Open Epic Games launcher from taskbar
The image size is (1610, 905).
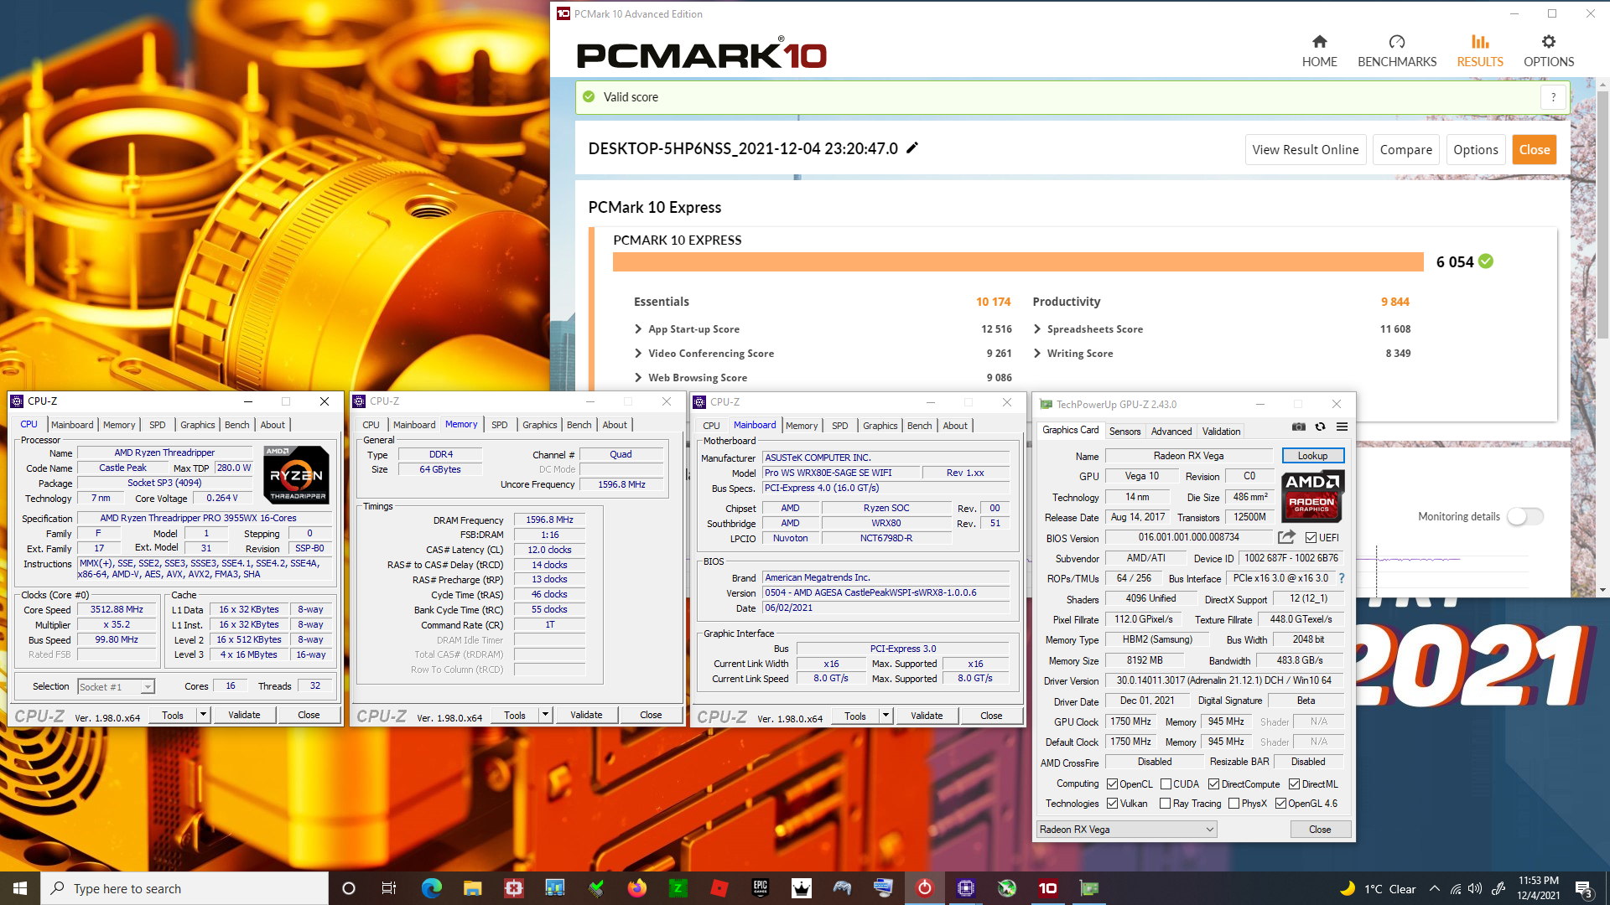[761, 888]
